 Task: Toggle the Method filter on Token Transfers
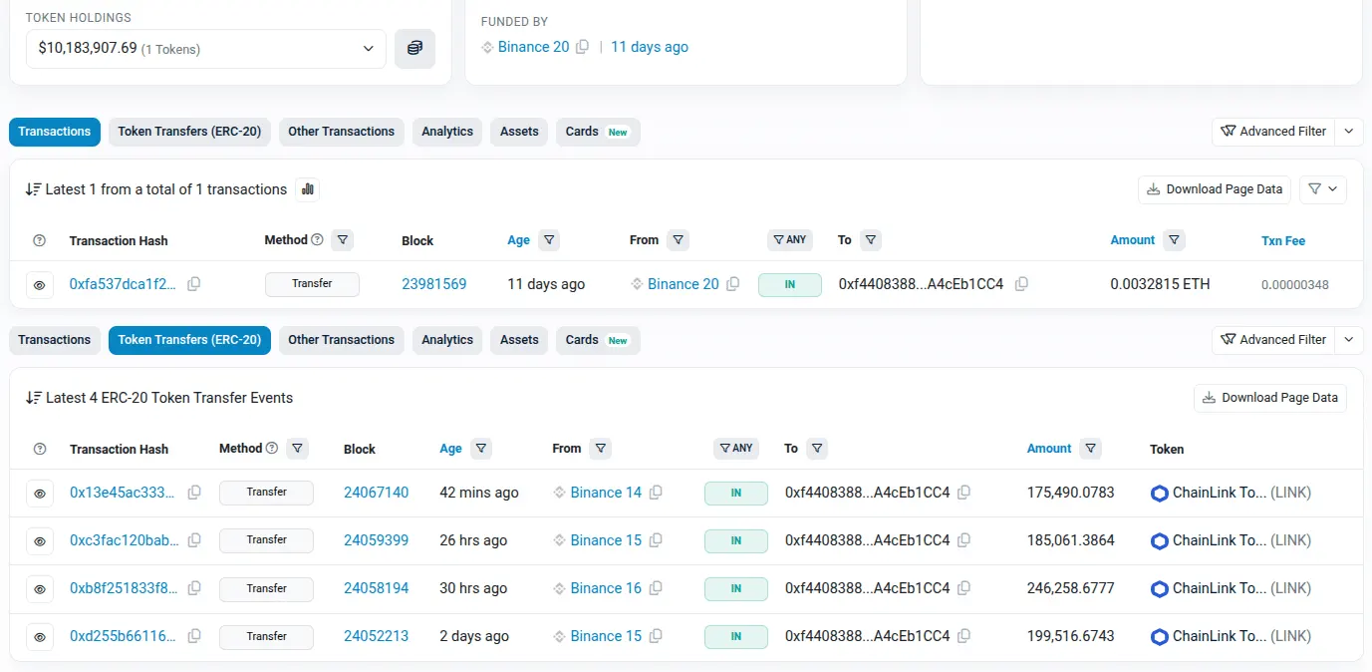297,448
